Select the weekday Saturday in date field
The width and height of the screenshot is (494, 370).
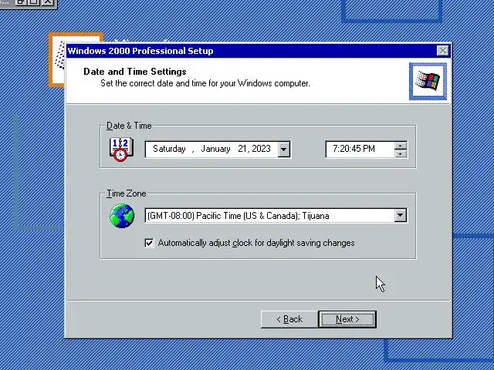click(169, 149)
